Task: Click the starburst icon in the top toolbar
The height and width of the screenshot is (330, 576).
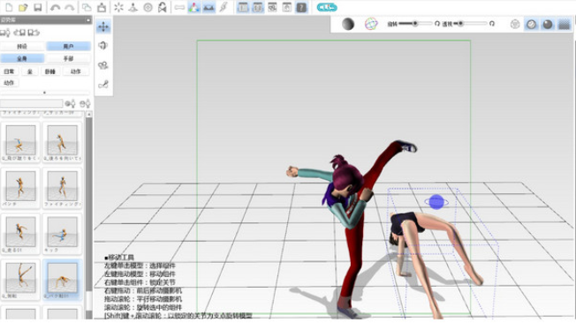Action: coord(118,7)
